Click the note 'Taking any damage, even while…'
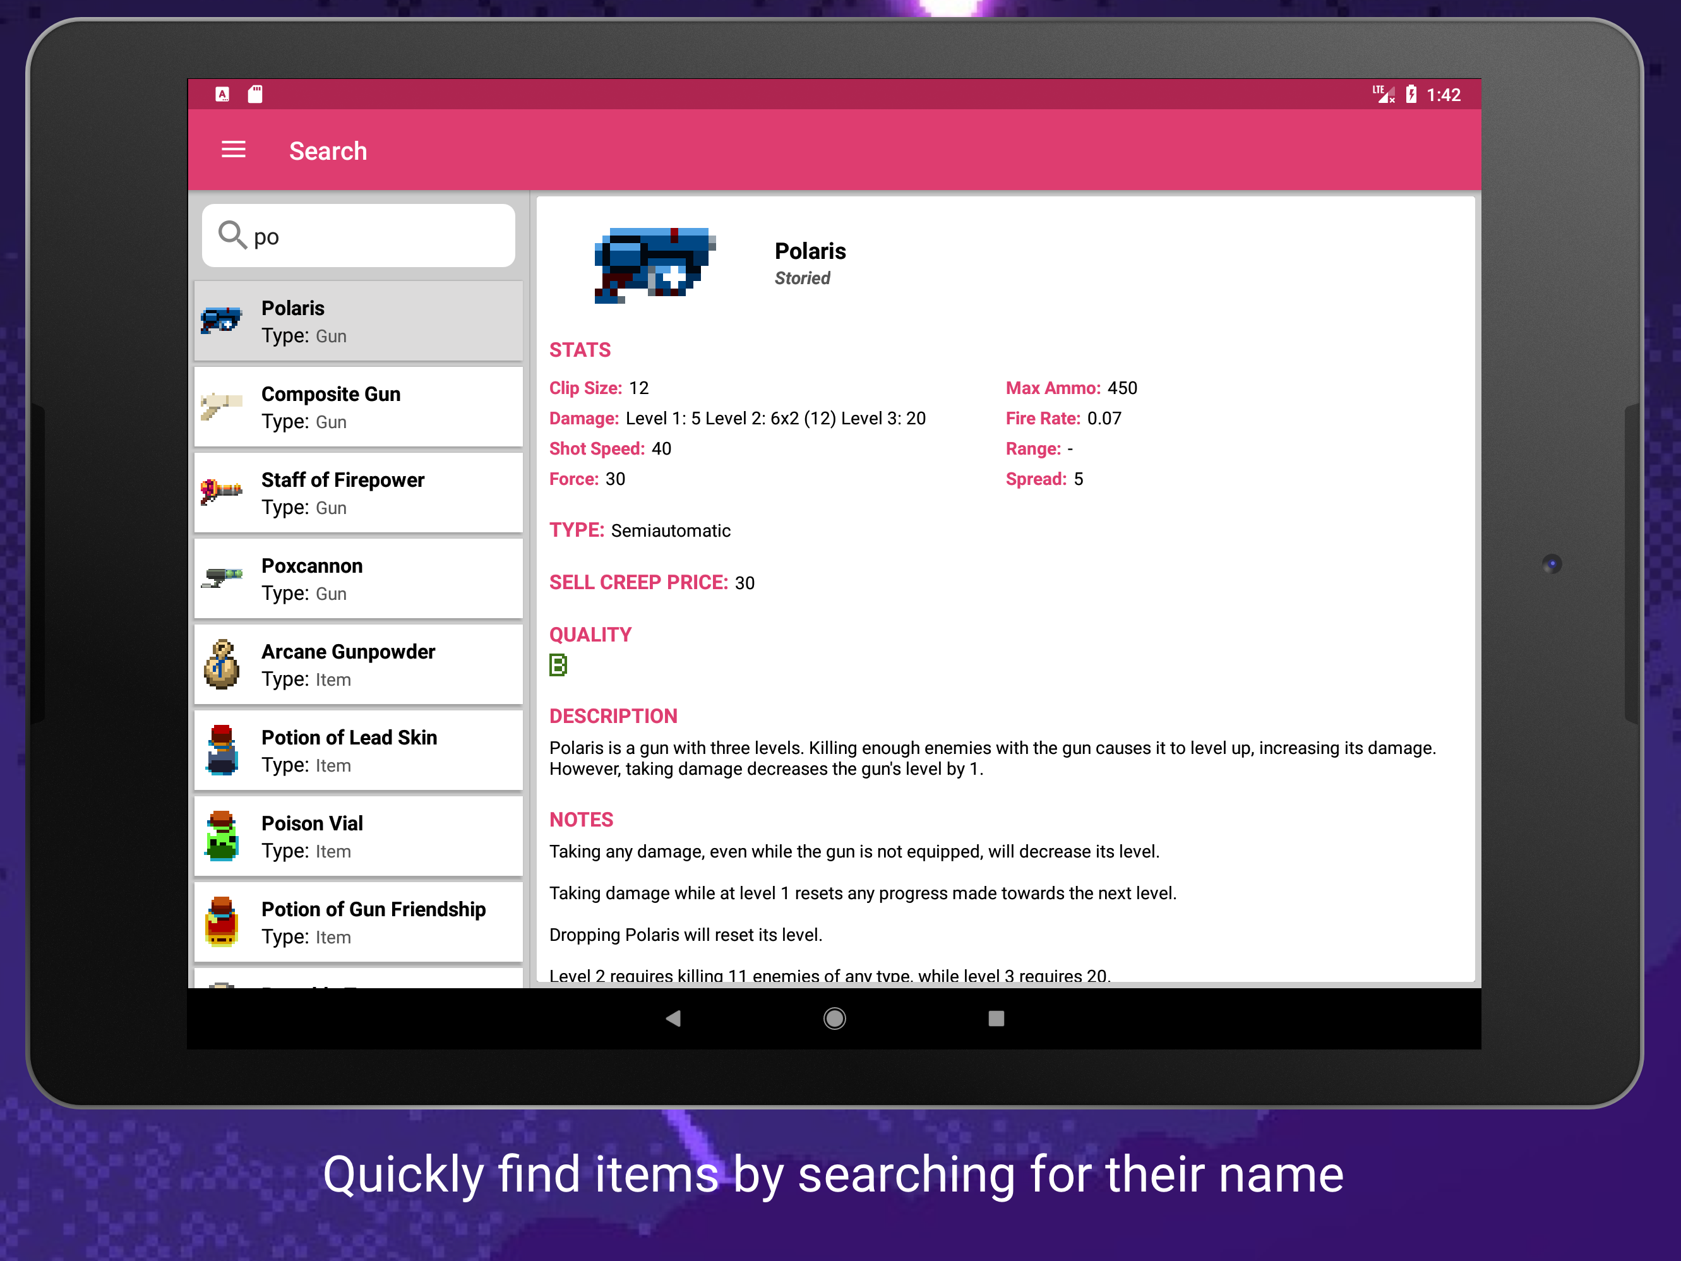The width and height of the screenshot is (1681, 1261). (854, 851)
